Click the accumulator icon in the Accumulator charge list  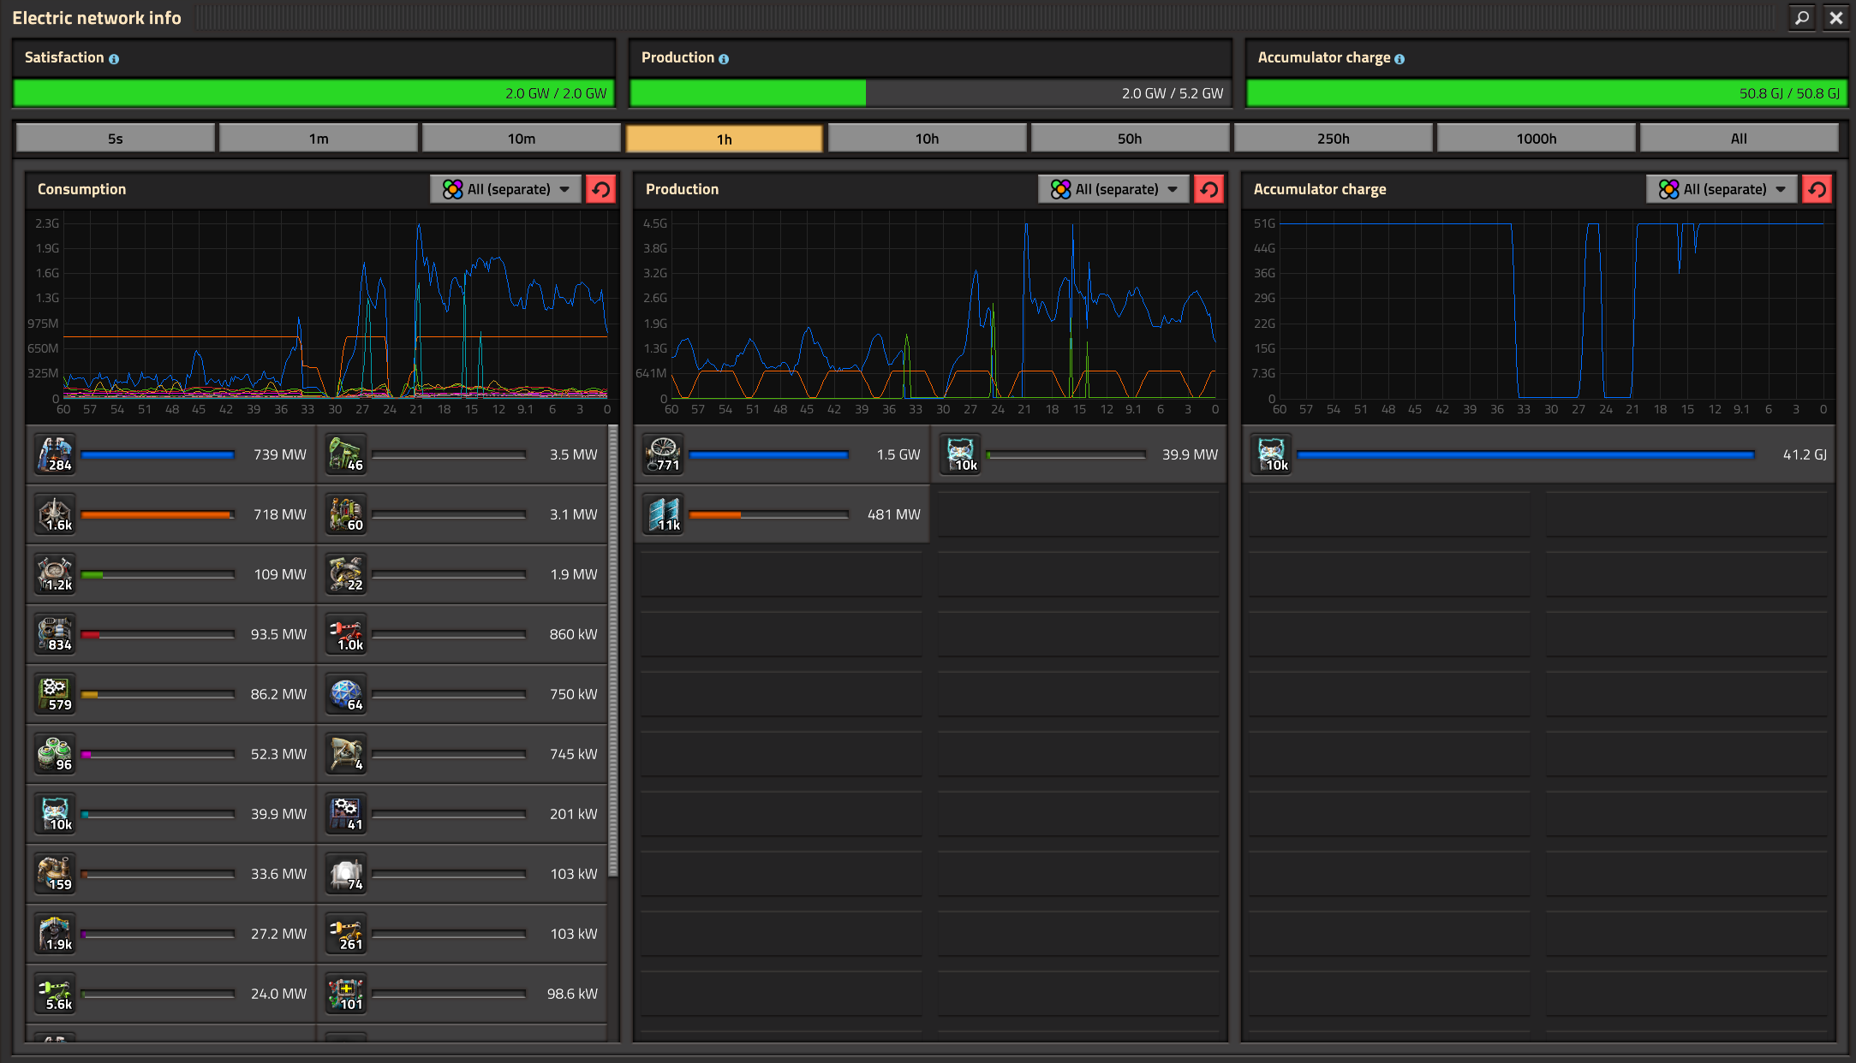tap(1272, 454)
